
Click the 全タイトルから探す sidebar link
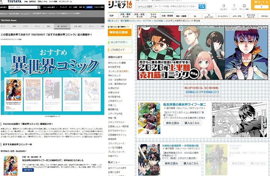point(117,168)
